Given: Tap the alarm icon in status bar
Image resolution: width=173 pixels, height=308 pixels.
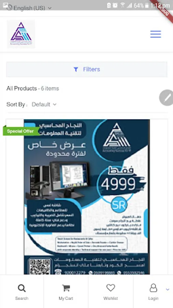Looking at the screenshot, I should point(115,5).
